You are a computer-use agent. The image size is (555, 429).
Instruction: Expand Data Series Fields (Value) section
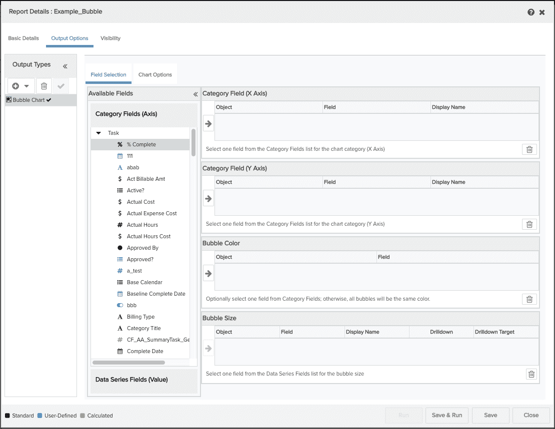(131, 380)
